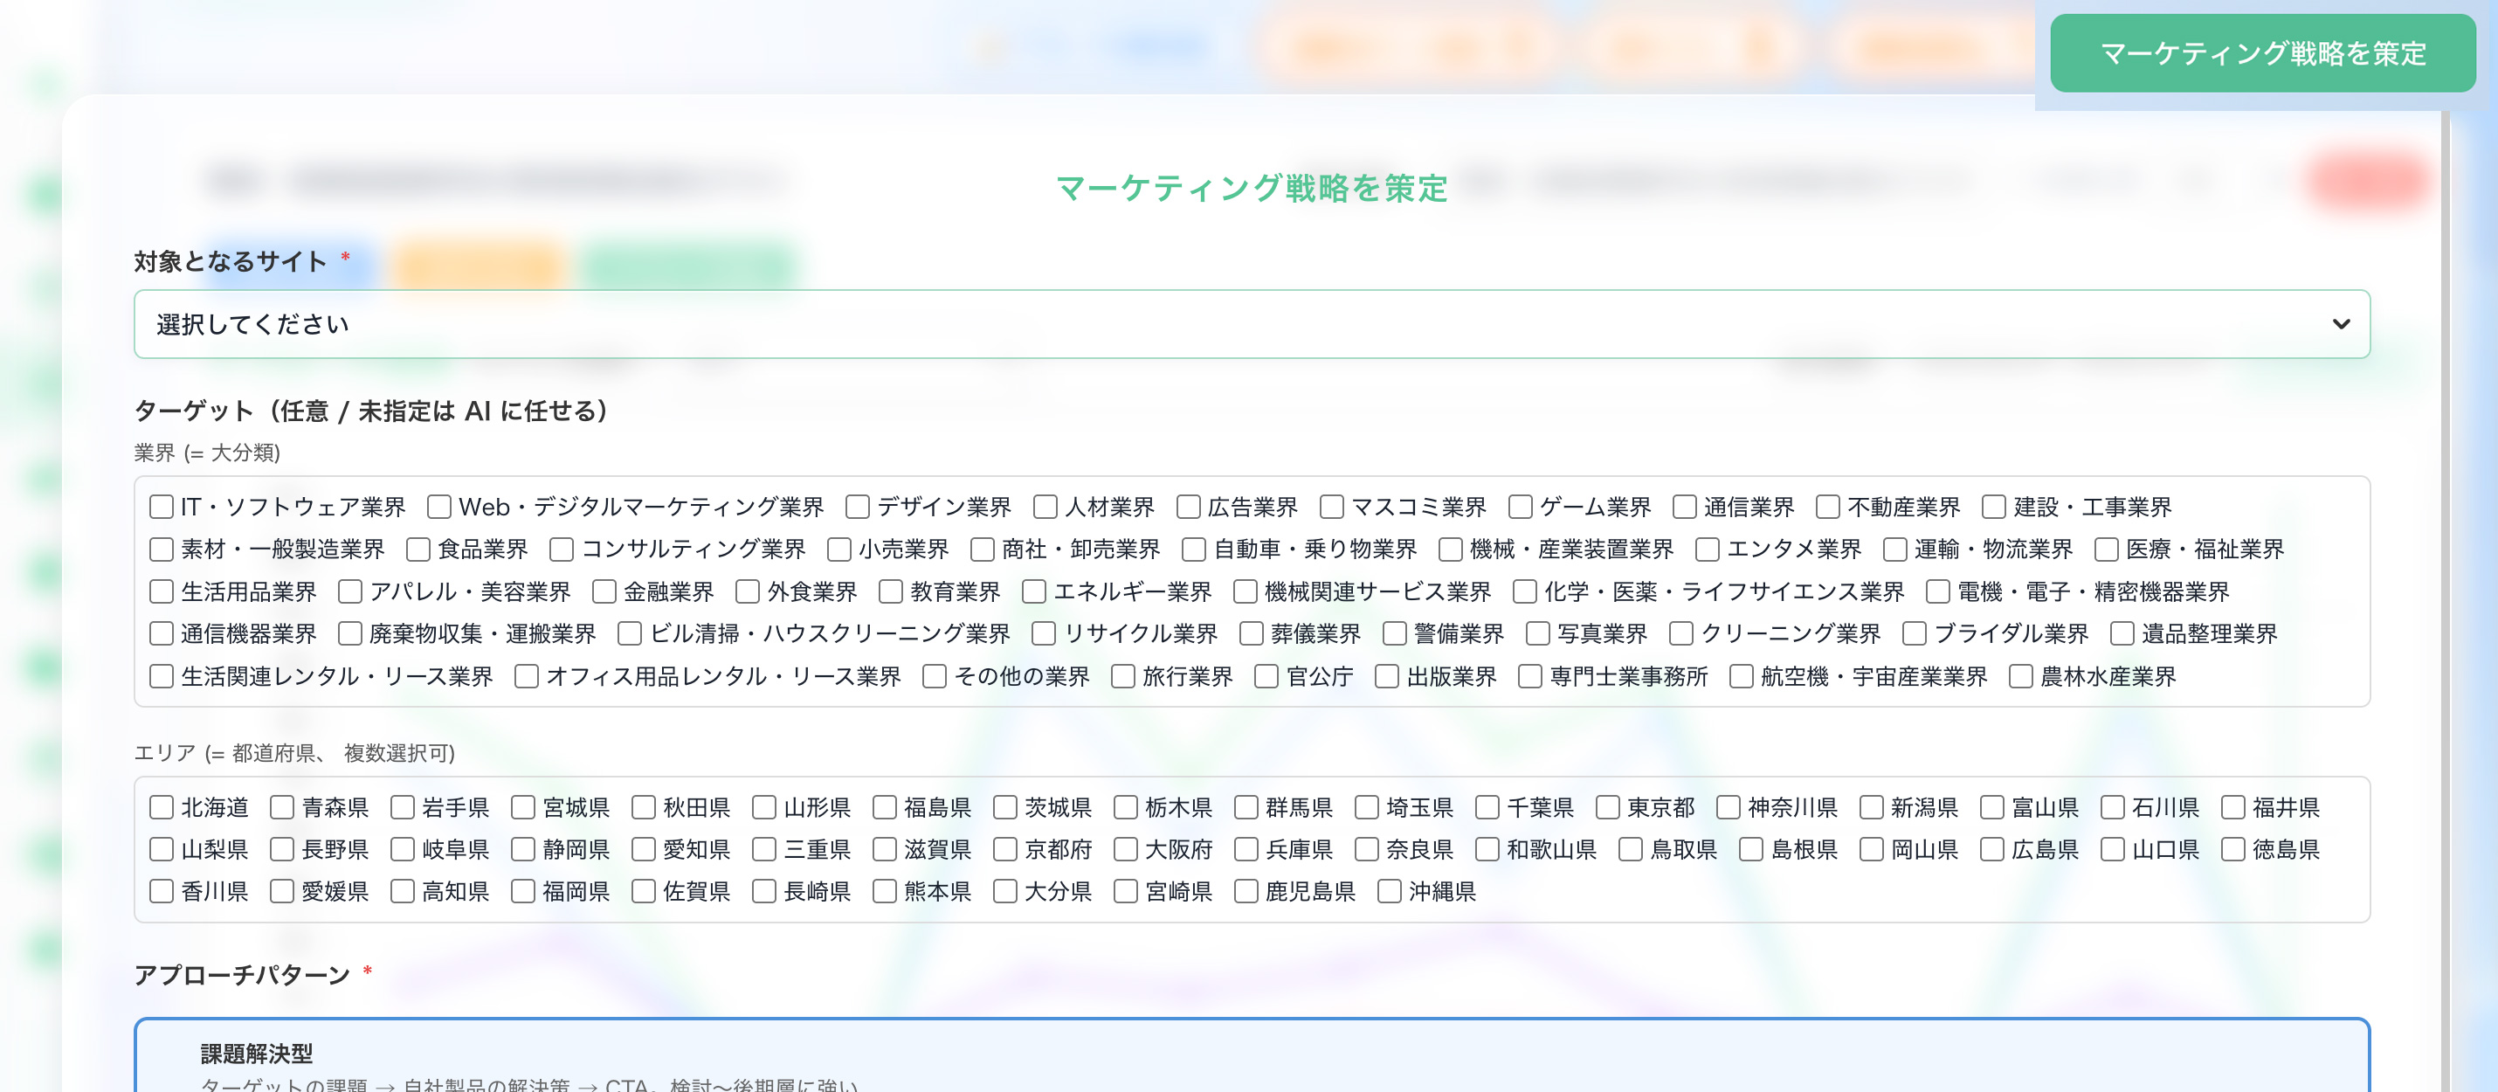Check the 愛知県 checkbox
The width and height of the screenshot is (2498, 1092).
click(x=644, y=849)
